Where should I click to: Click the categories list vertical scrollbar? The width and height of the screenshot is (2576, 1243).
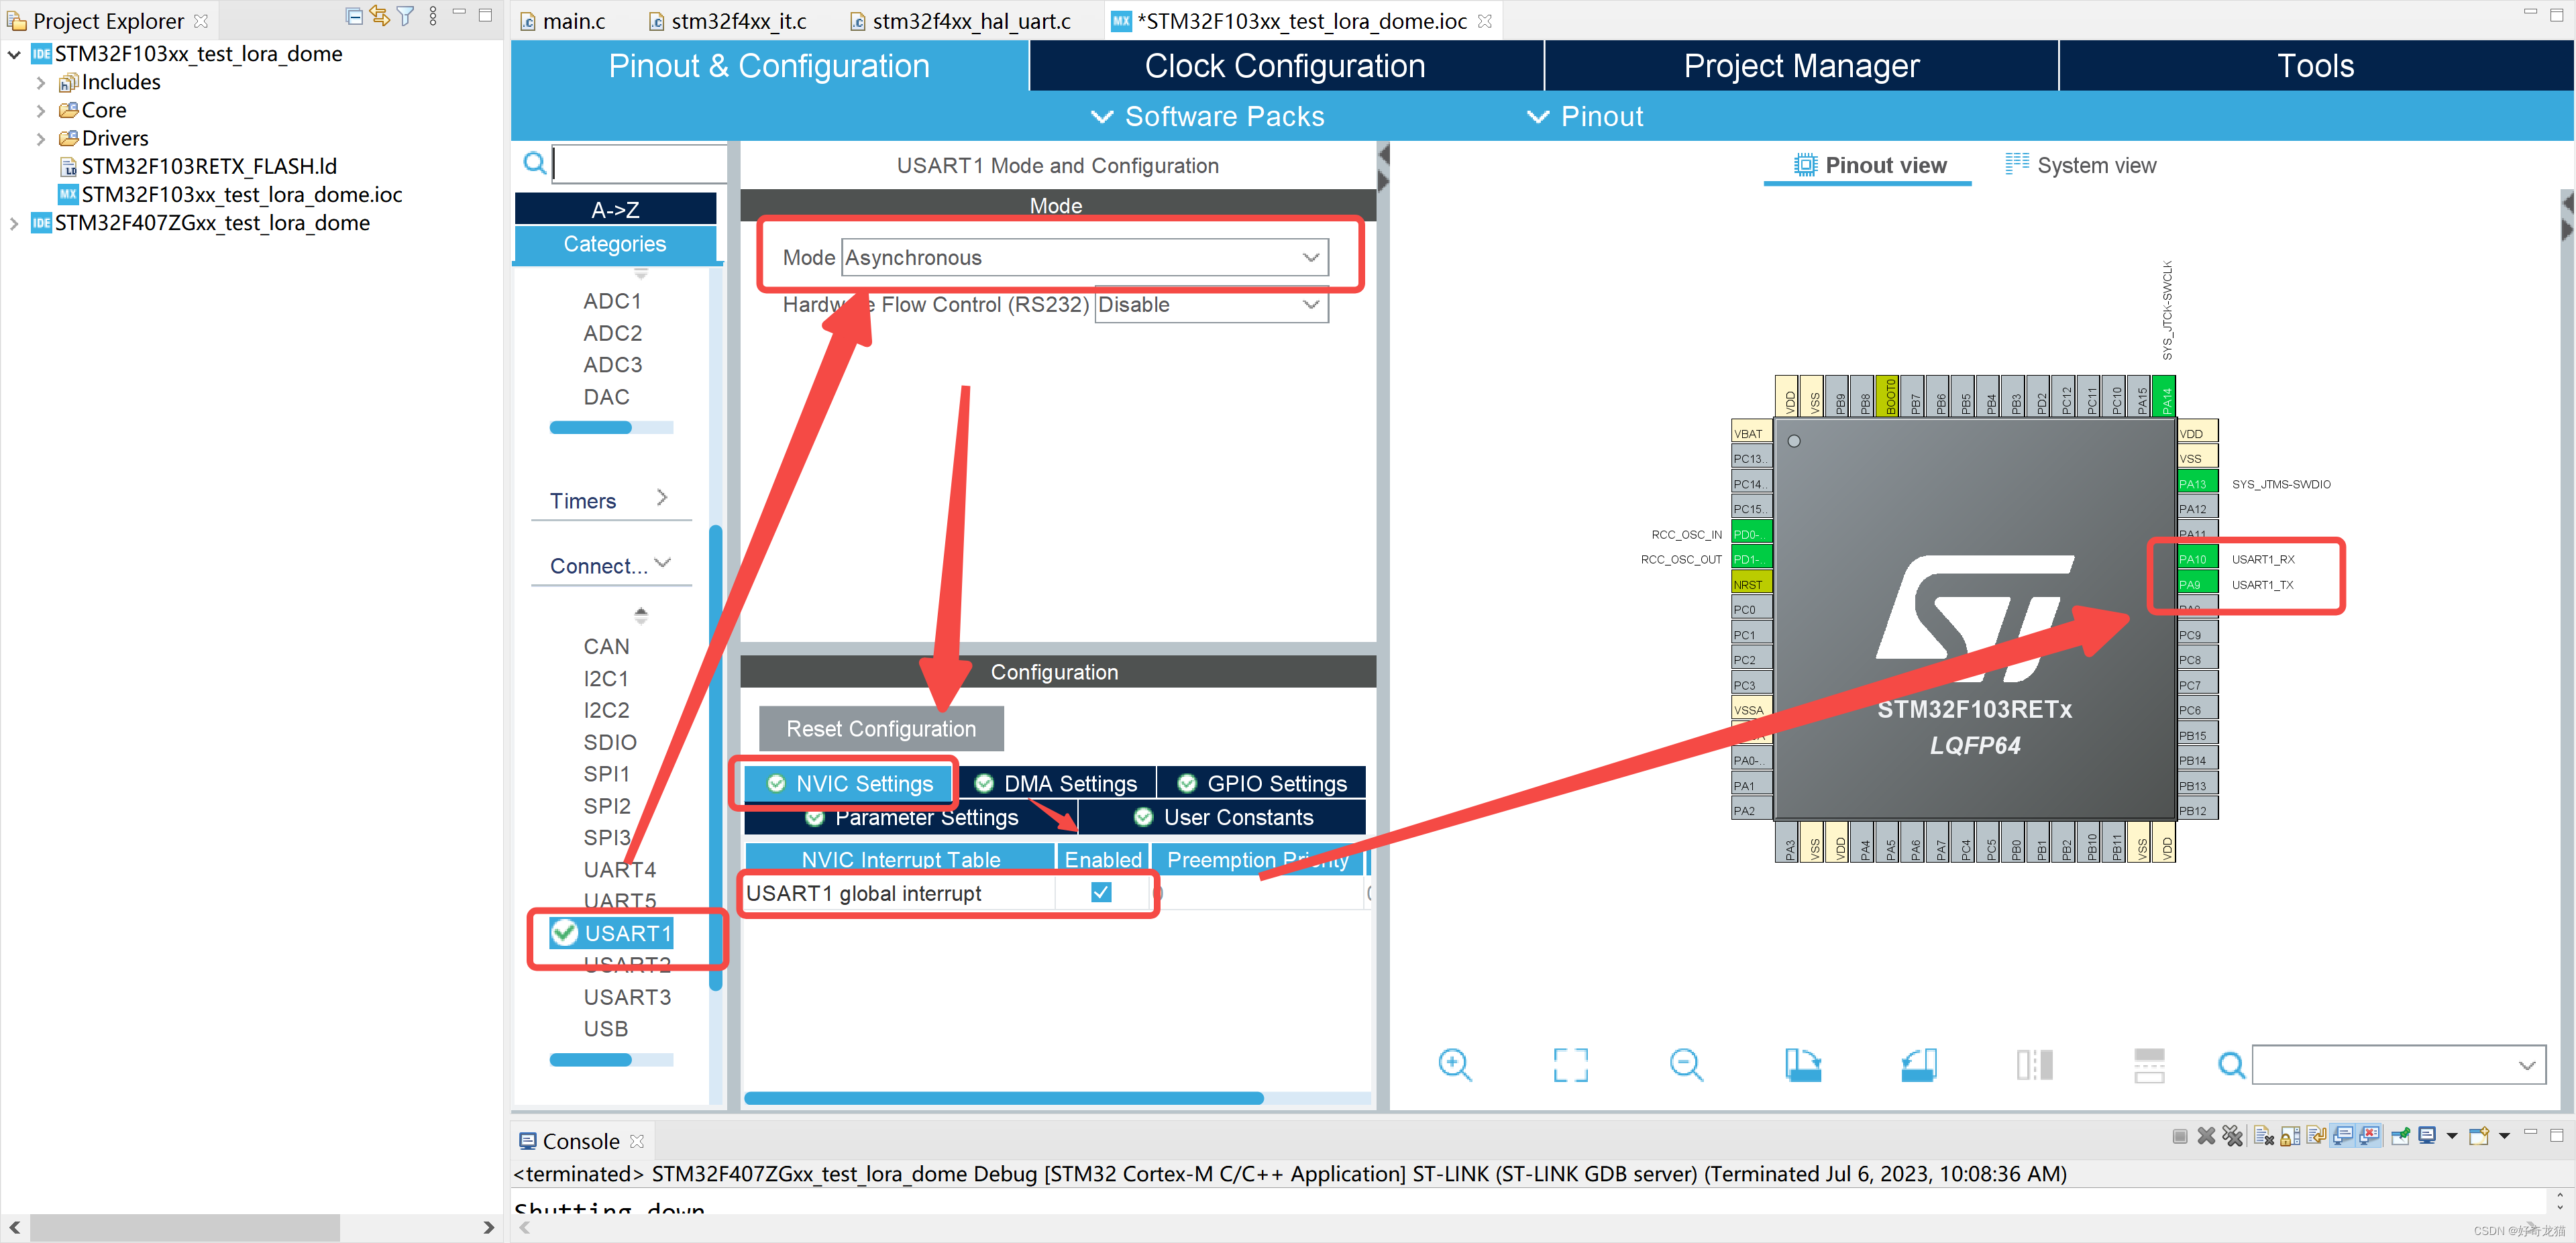pyautogui.click(x=715, y=757)
